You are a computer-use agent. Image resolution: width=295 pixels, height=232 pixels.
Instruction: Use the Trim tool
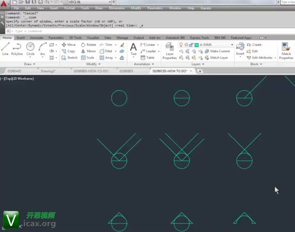click(106, 44)
